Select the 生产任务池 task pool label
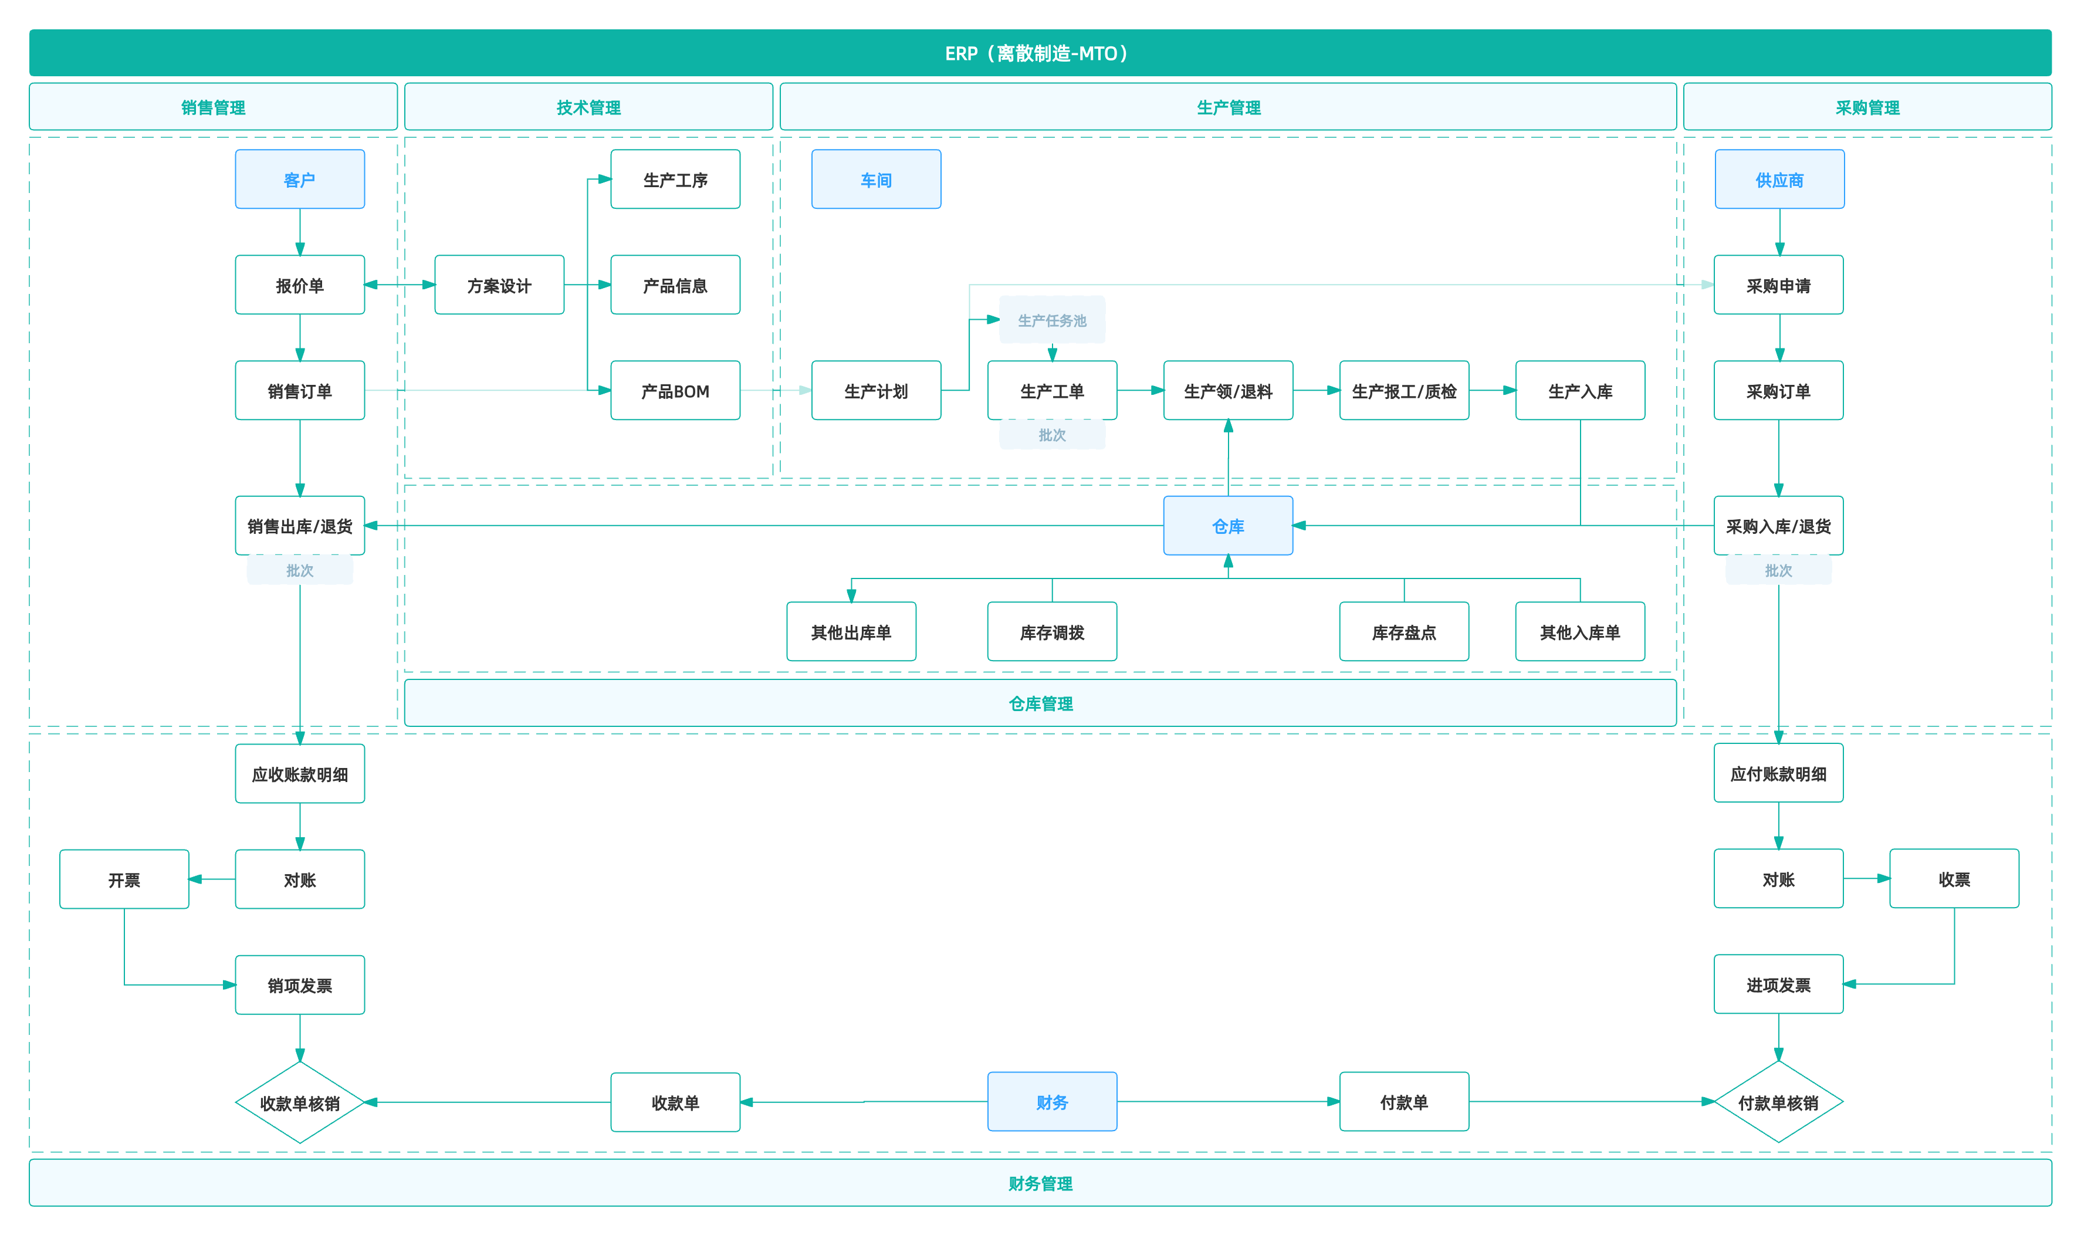 click(x=1052, y=320)
